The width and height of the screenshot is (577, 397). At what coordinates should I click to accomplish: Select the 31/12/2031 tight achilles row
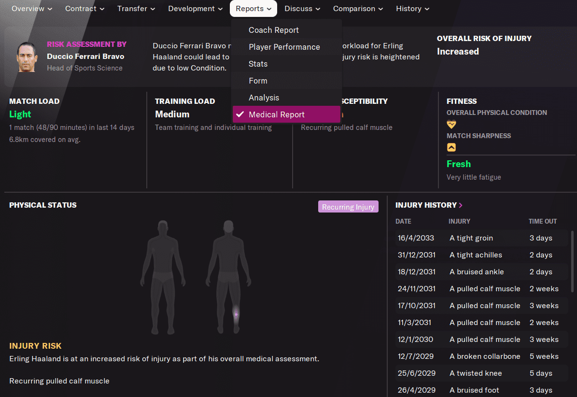[482, 255]
